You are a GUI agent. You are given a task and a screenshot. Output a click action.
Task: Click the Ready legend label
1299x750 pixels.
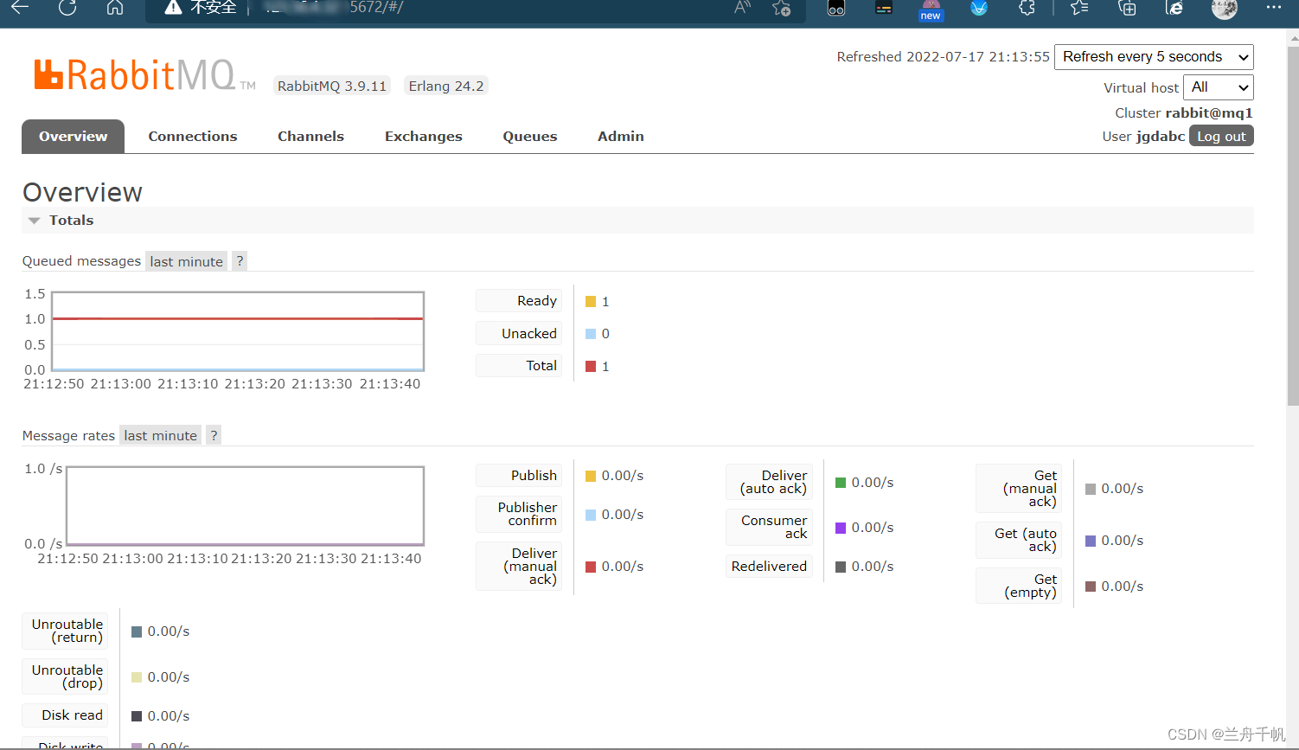coord(519,300)
